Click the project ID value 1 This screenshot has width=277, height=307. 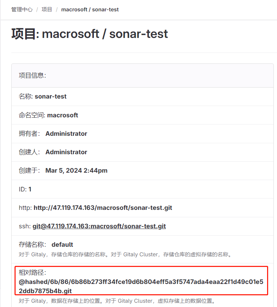pyautogui.click(x=30, y=189)
